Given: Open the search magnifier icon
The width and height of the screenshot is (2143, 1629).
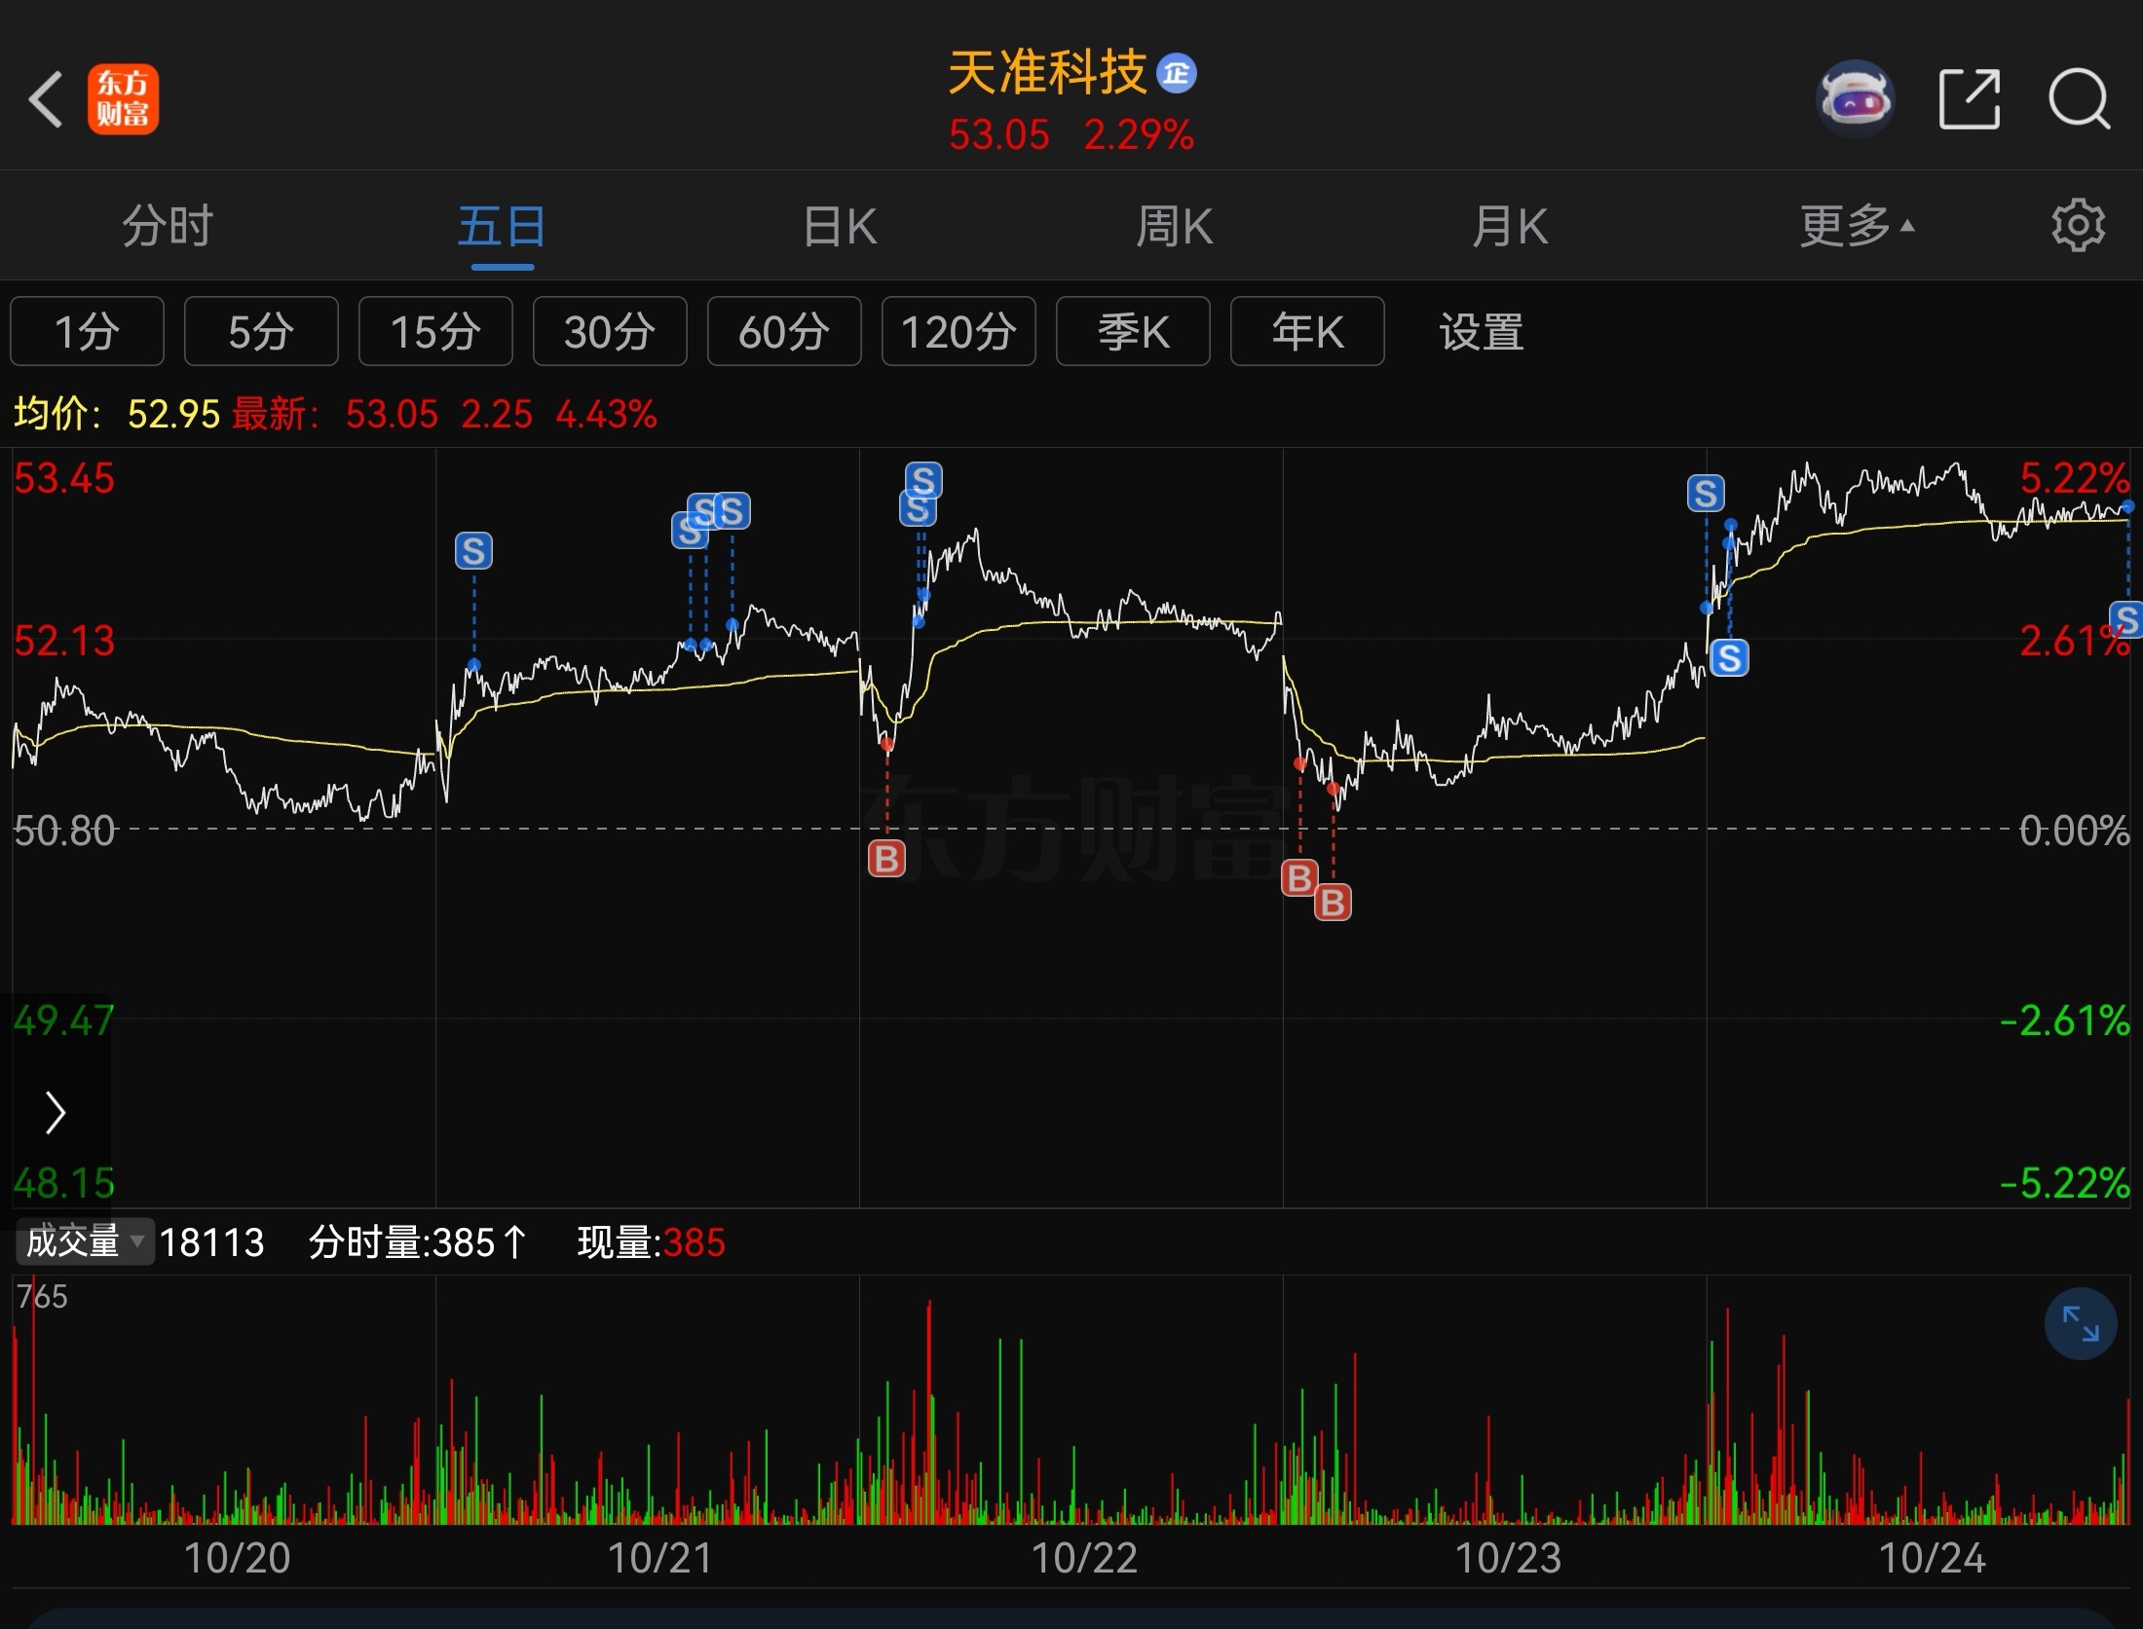Looking at the screenshot, I should click(2079, 99).
